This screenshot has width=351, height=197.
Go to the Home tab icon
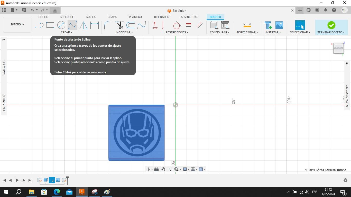pyautogui.click(x=55, y=11)
